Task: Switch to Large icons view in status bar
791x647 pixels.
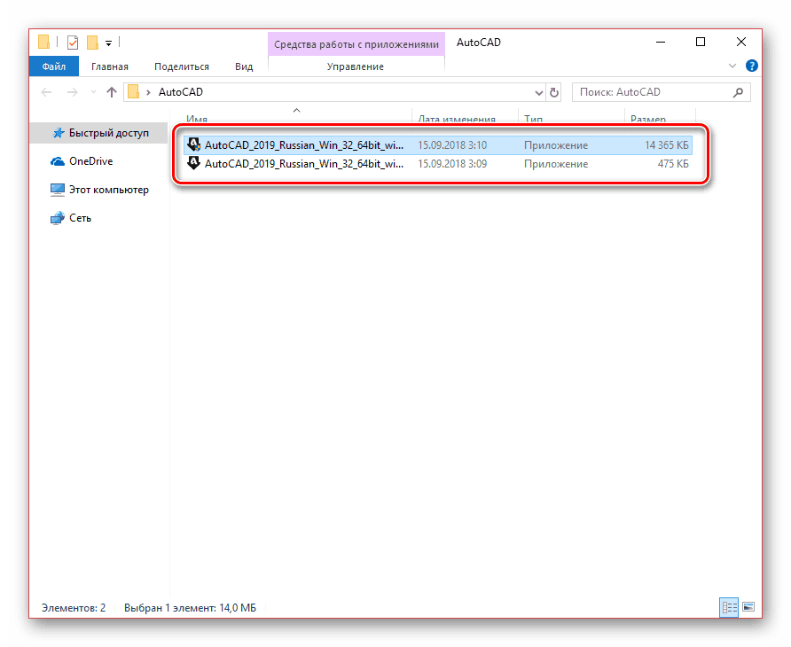Action: point(748,607)
